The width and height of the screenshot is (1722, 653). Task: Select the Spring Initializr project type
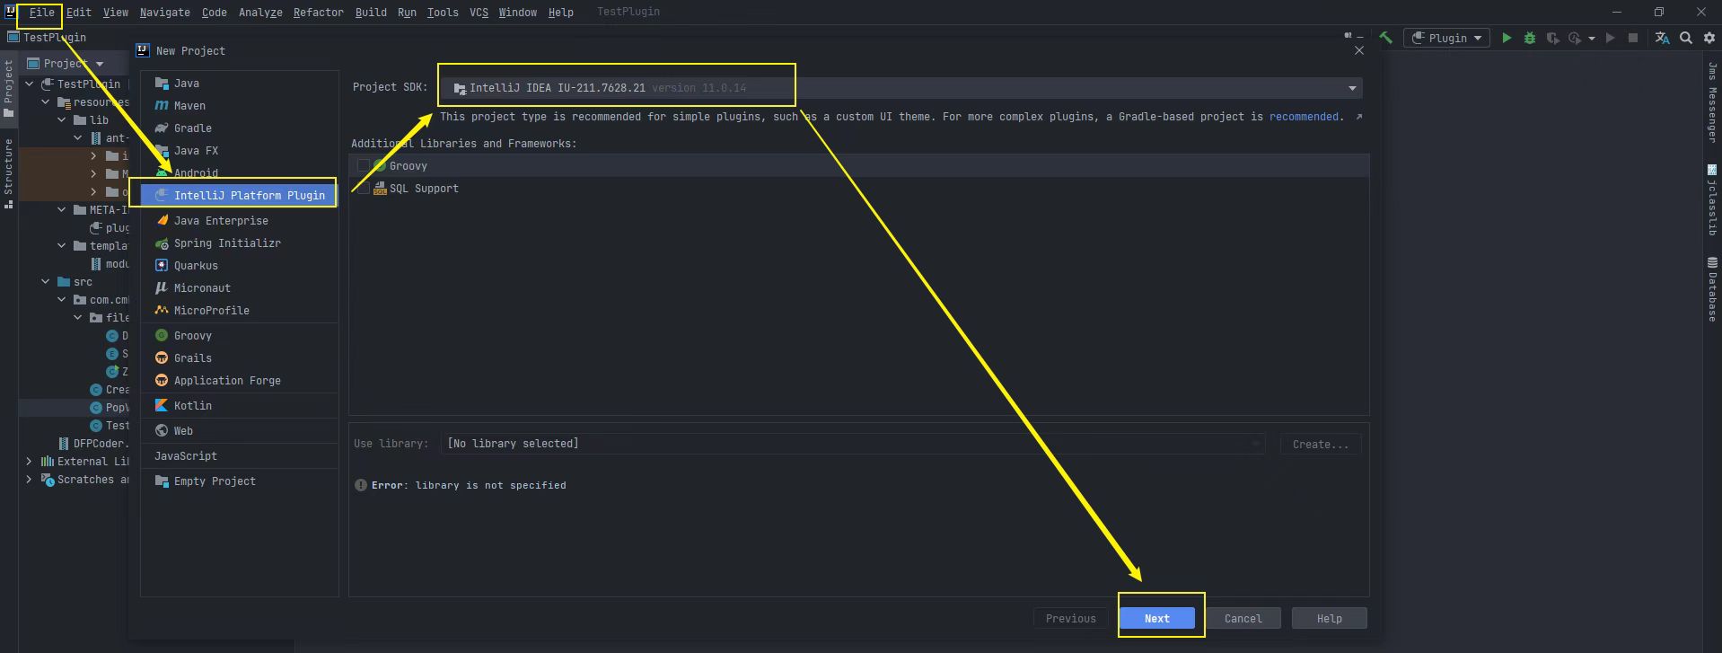(x=239, y=243)
